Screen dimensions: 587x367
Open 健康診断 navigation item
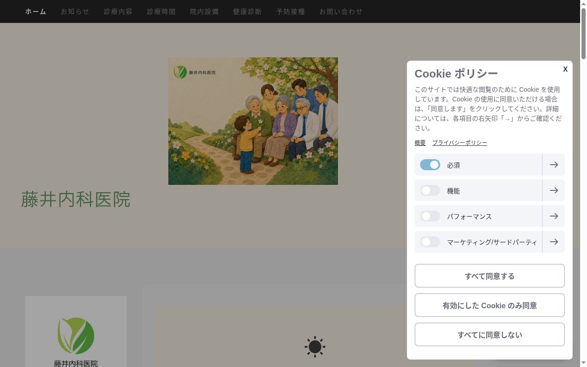(248, 11)
